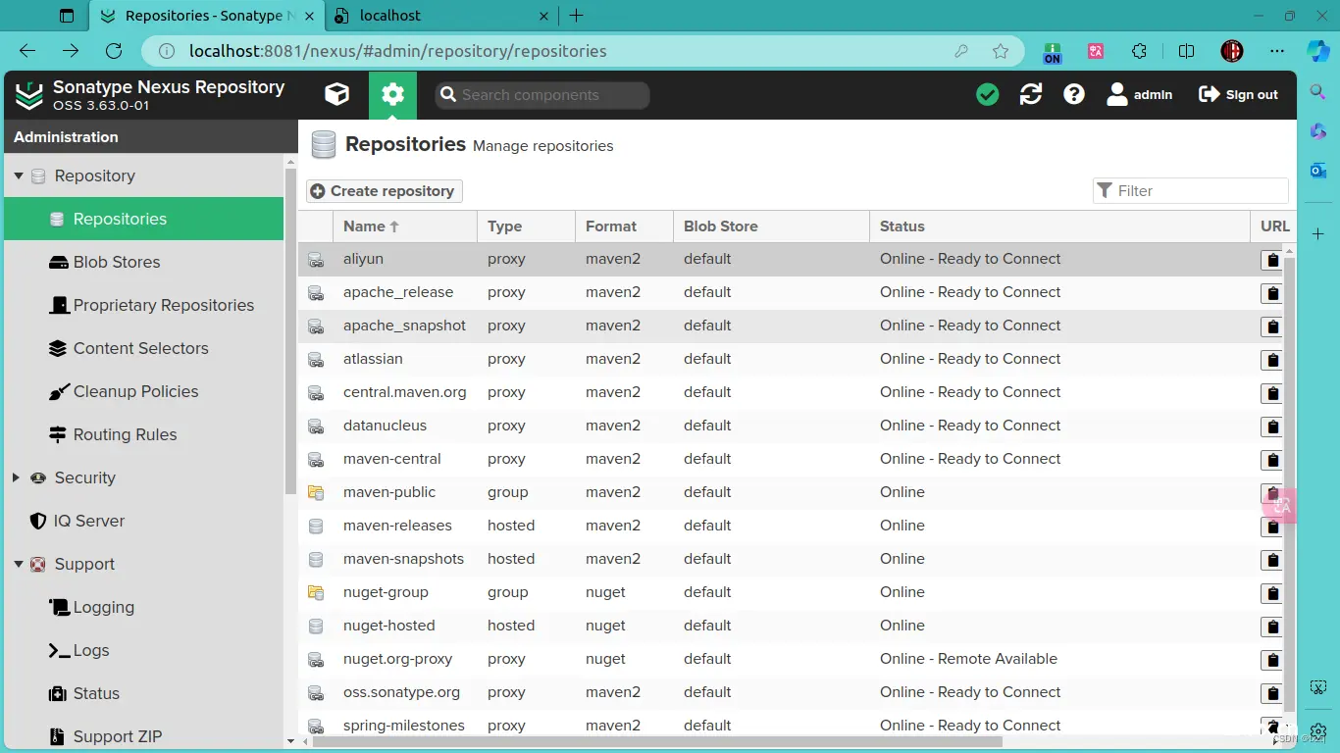Click the aliyun proxy repository icon
The height and width of the screenshot is (753, 1340).
coord(316,260)
